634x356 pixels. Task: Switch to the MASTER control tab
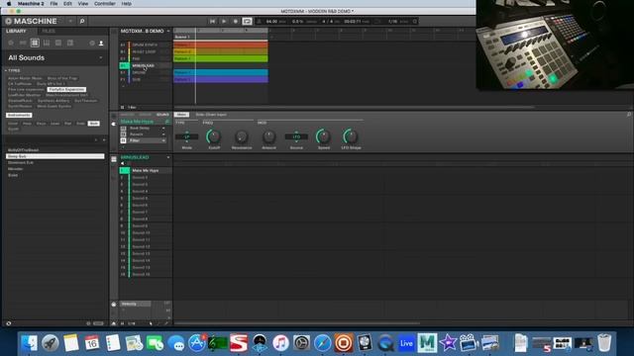click(127, 115)
